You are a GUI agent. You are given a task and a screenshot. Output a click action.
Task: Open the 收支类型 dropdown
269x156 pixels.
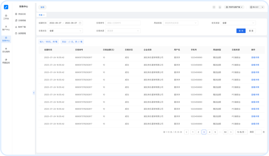click(238, 23)
